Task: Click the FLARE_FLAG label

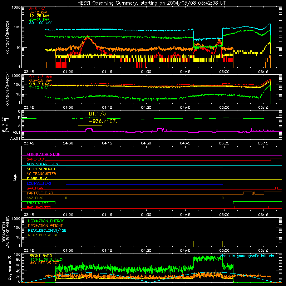Action: [37, 178]
